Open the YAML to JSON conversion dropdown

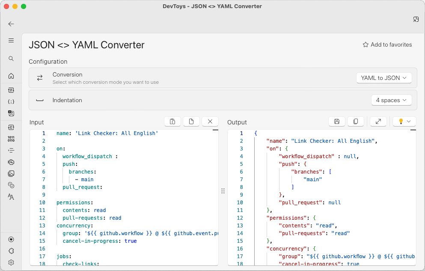coord(384,78)
